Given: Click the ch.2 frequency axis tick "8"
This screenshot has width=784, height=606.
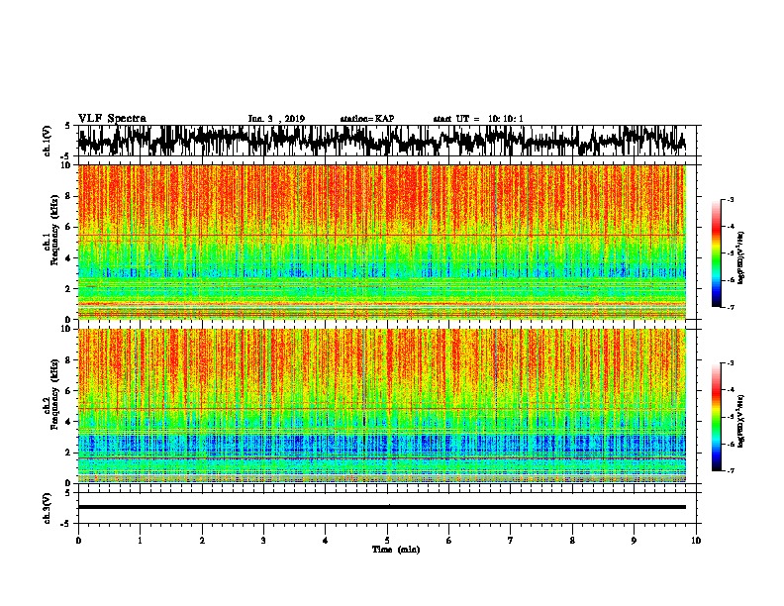Looking at the screenshot, I should pyautogui.click(x=68, y=360).
